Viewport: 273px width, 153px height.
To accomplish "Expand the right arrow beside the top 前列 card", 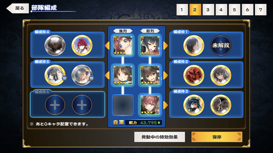I will point(166,46).
